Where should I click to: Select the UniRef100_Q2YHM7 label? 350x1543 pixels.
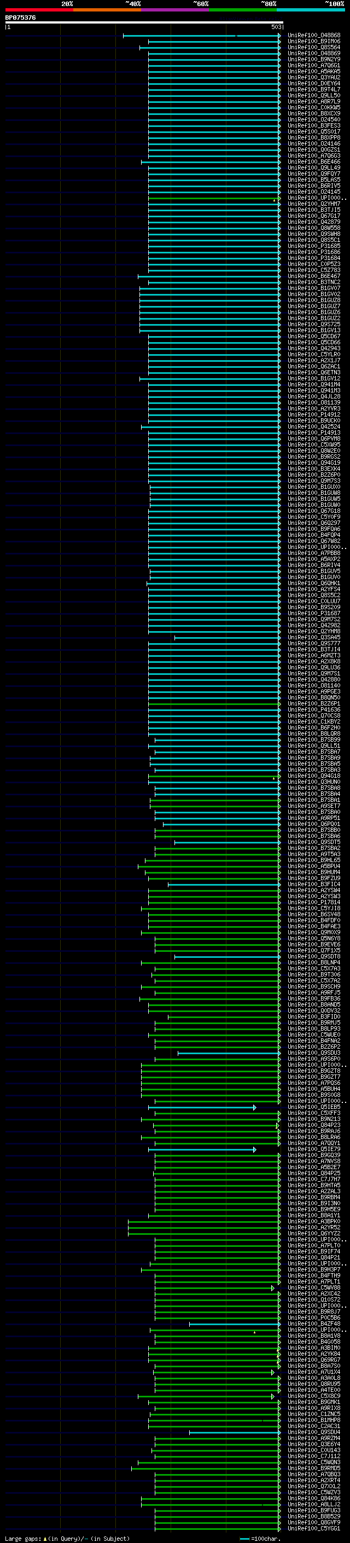(313, 204)
